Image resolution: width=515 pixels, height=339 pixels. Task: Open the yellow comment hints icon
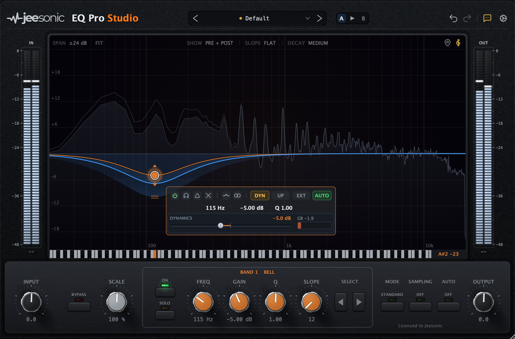click(x=487, y=18)
